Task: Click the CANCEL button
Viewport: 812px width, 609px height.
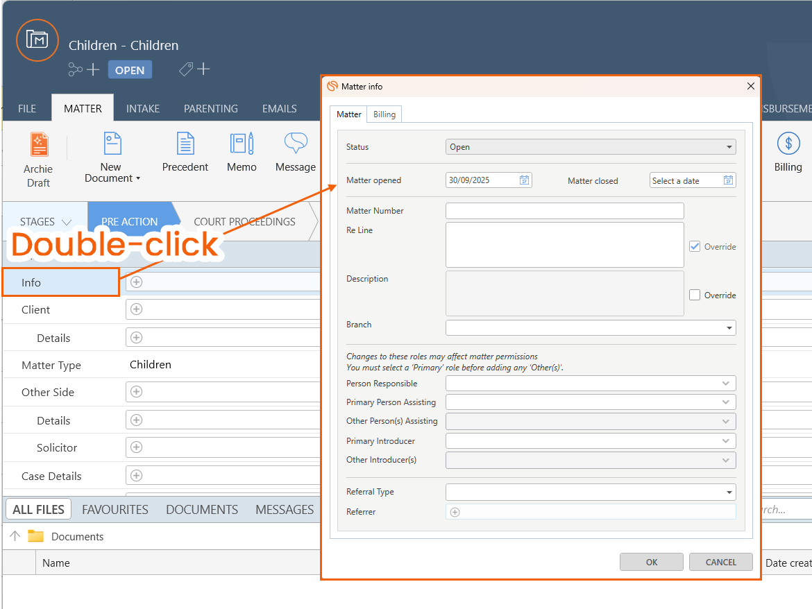Action: [x=720, y=562]
